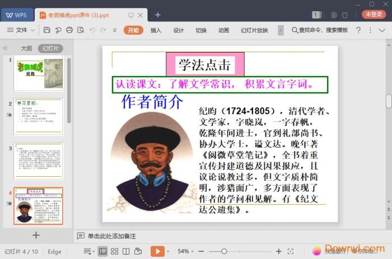Open help with the question mark icon
The image size is (392, 259).
(x=358, y=30)
